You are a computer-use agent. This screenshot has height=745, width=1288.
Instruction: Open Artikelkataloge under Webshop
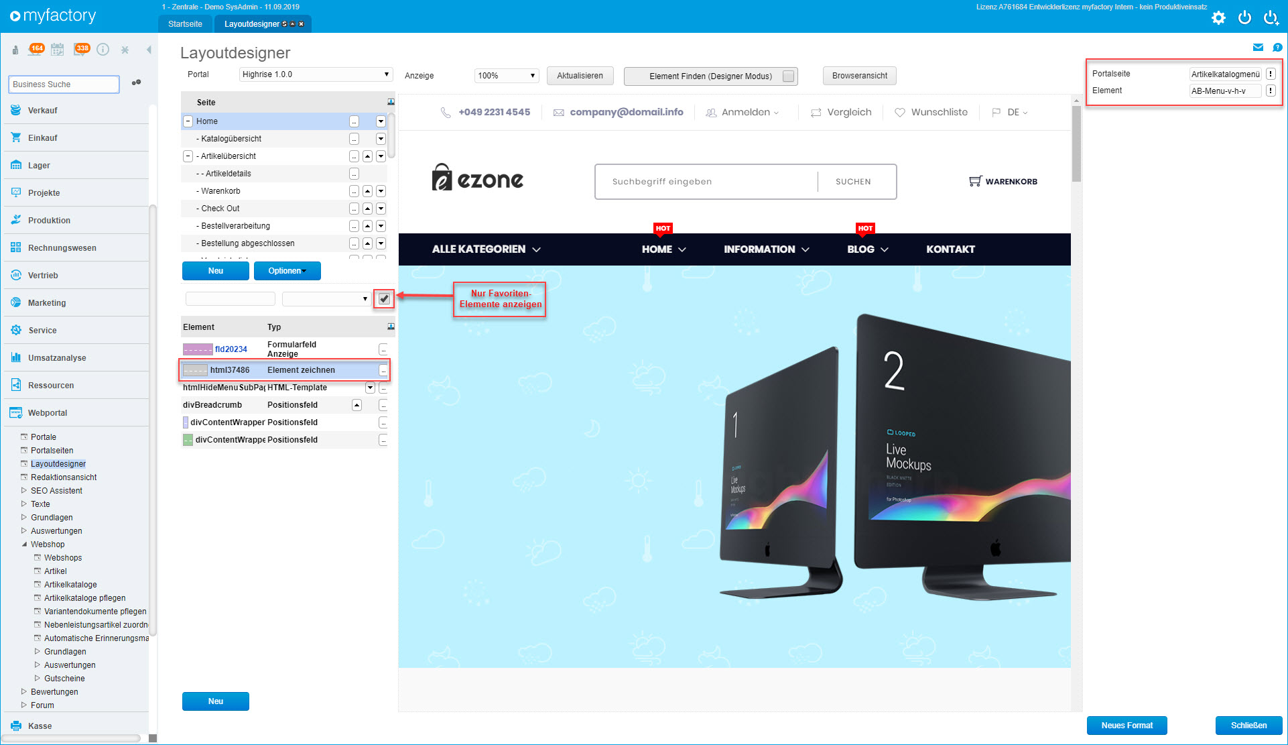70,584
